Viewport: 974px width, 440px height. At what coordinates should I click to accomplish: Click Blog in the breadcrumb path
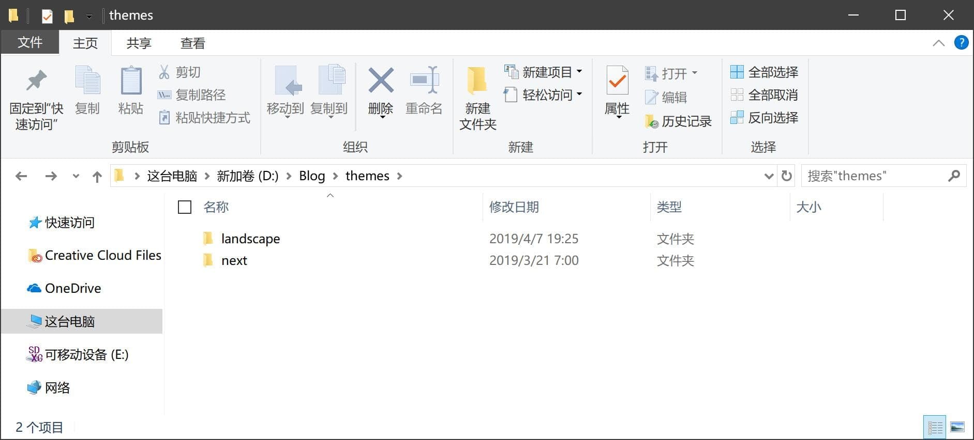click(312, 176)
